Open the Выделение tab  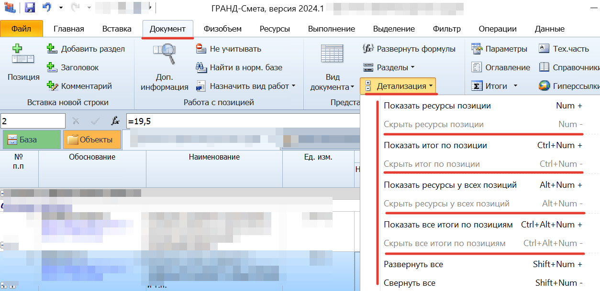click(394, 29)
